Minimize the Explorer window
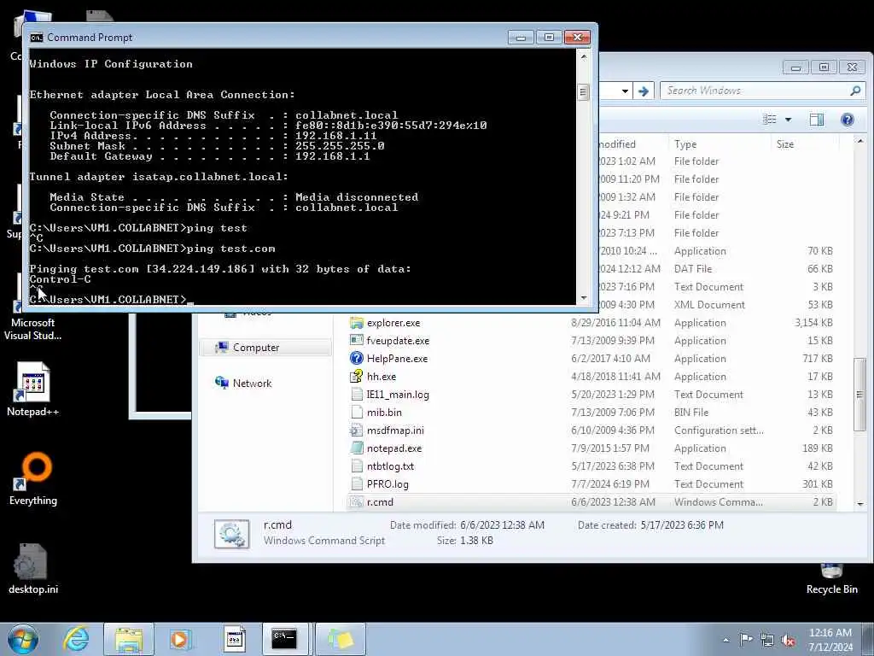Viewport: 874px width, 656px height. (x=795, y=67)
